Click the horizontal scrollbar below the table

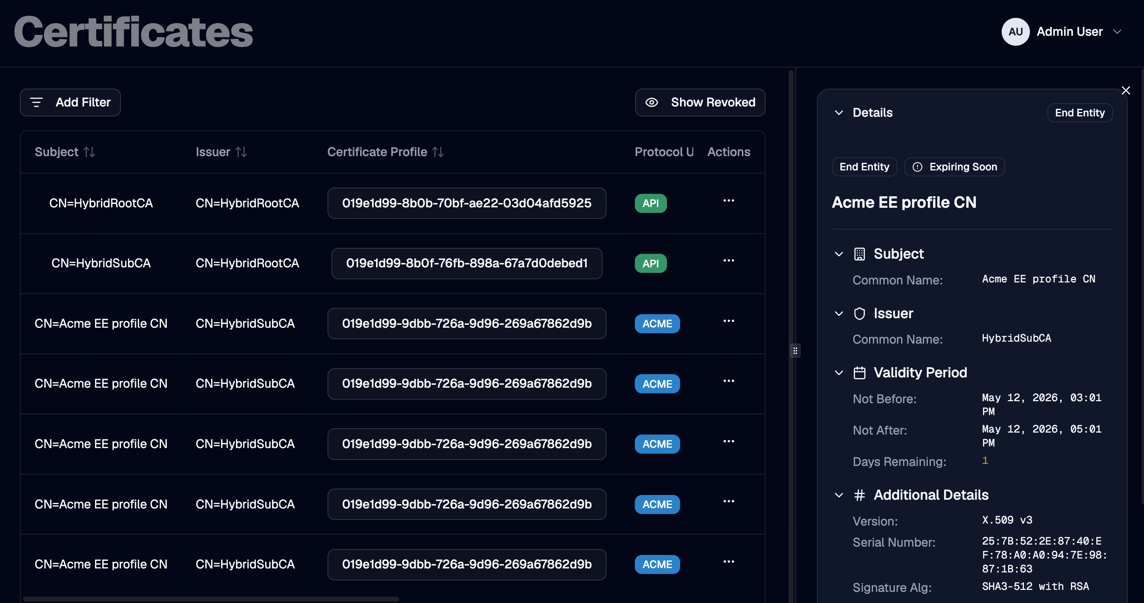tap(211, 599)
